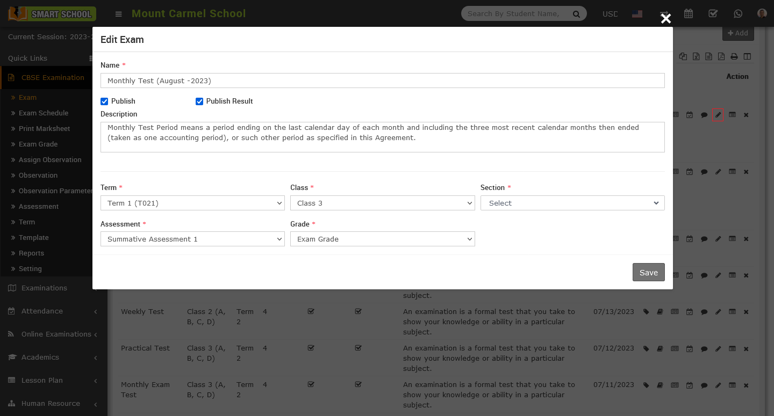Click the print icon above Action column
Viewport: 774px width, 416px height.
(x=734, y=56)
